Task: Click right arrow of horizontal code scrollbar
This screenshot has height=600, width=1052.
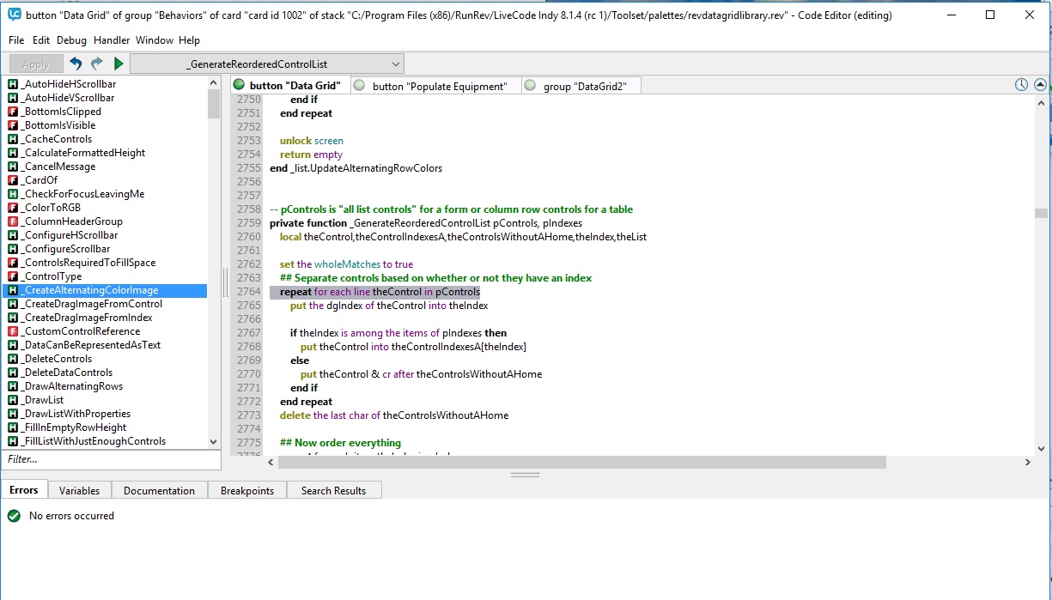Action: (1027, 462)
